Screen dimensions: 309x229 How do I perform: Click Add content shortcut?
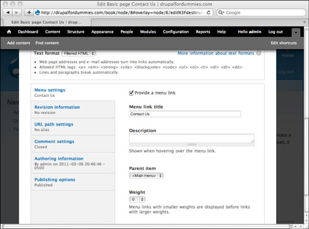pos(18,43)
